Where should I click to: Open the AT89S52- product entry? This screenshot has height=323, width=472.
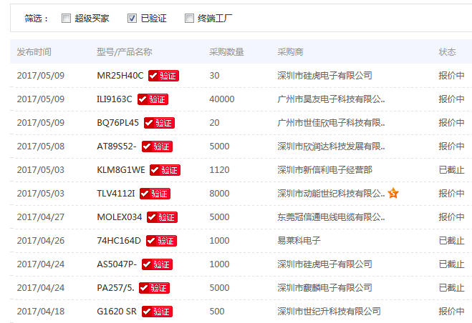pyautogui.click(x=117, y=146)
